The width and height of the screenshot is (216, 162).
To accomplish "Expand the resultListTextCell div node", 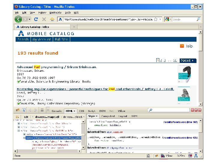I will coord(24,134).
